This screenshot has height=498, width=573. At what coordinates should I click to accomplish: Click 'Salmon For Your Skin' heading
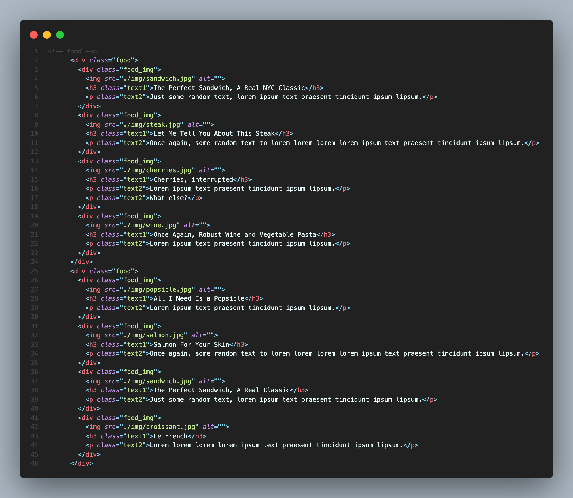pos(191,345)
